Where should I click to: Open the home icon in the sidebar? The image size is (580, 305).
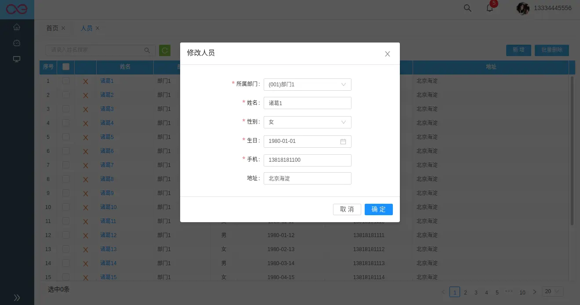(17, 27)
